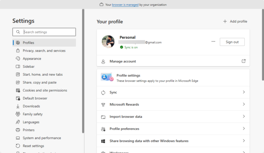The width and height of the screenshot is (264, 153).
Task: Open Share browsing data with Windows features
Action: (x=149, y=141)
